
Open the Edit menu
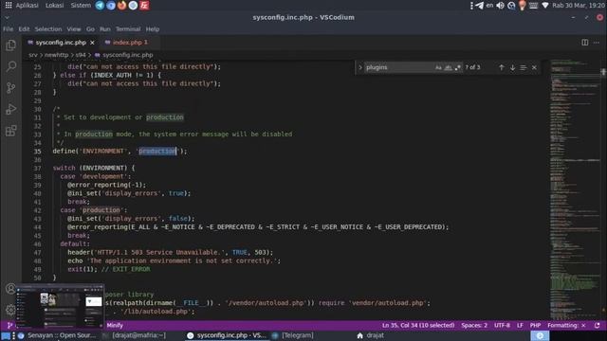pyautogui.click(x=24, y=29)
